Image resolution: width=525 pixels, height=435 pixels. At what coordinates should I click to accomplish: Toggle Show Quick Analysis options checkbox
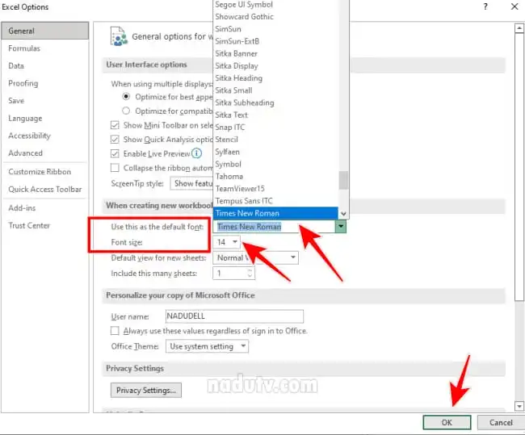115,139
